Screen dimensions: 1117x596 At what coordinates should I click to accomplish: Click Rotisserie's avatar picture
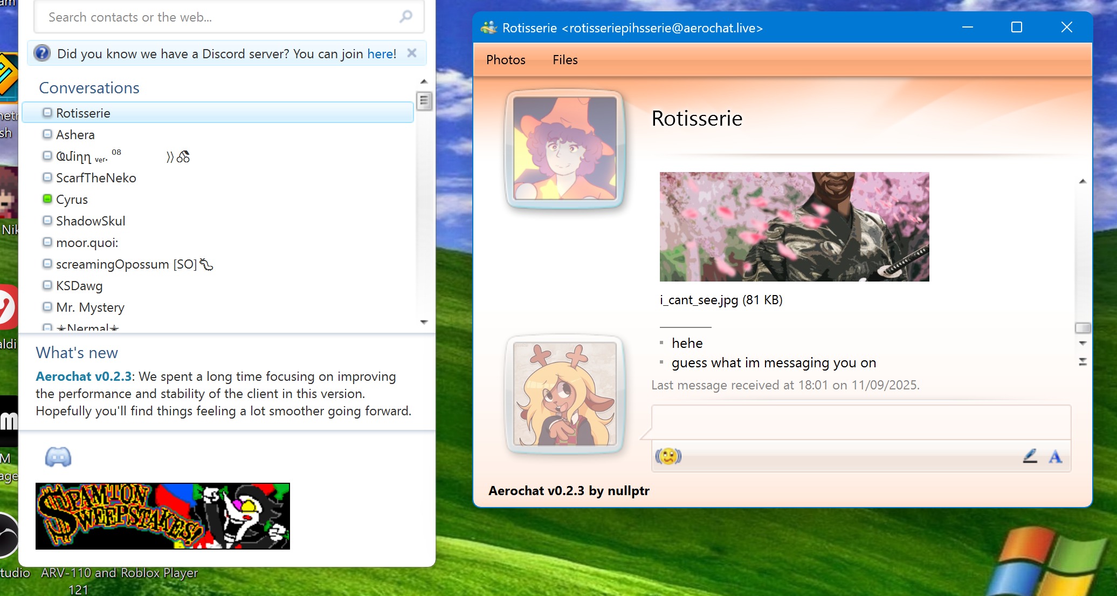(x=564, y=148)
